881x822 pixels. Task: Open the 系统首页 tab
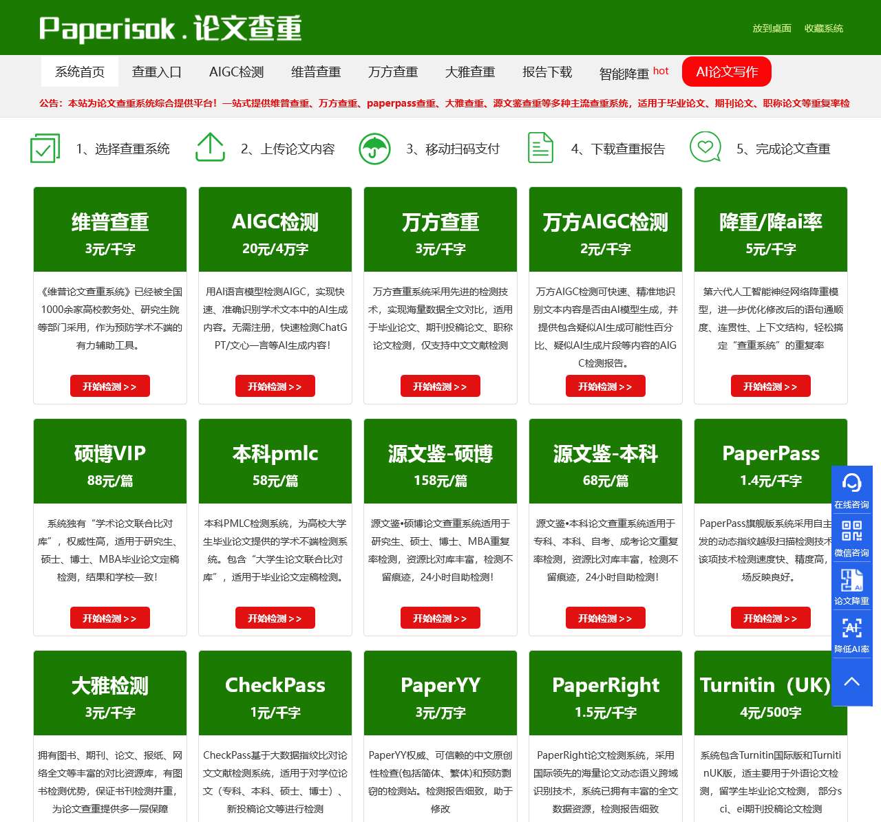80,72
